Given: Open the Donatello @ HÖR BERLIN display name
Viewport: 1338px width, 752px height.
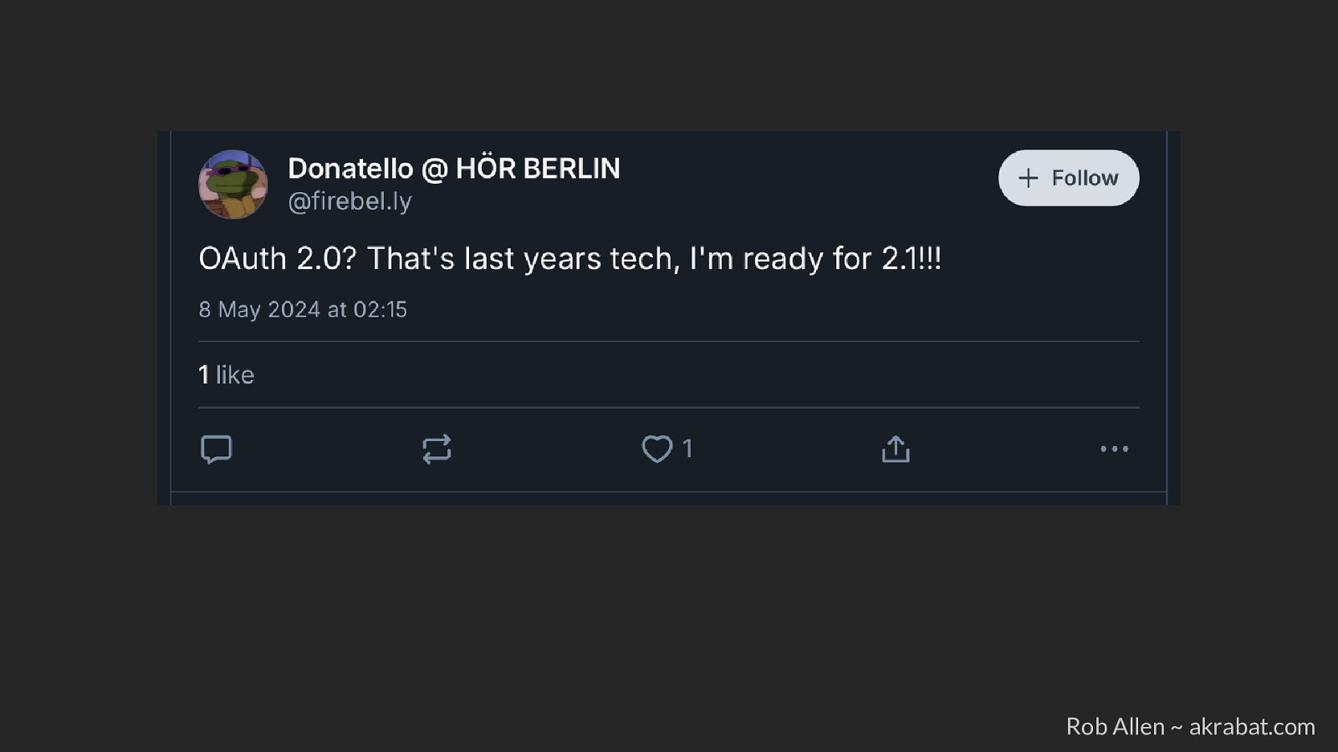Looking at the screenshot, I should (x=453, y=169).
